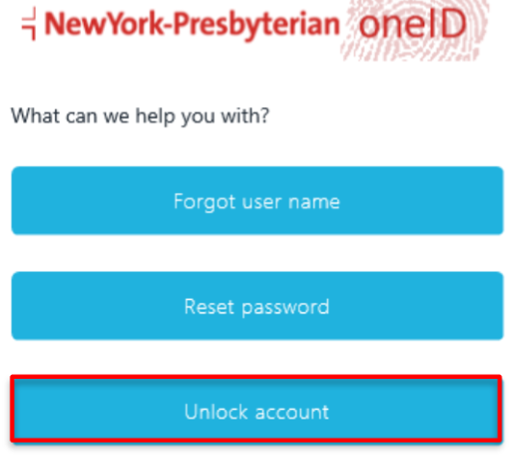Click the letter D in oneID
This screenshot has height=458, width=513.
(x=453, y=23)
